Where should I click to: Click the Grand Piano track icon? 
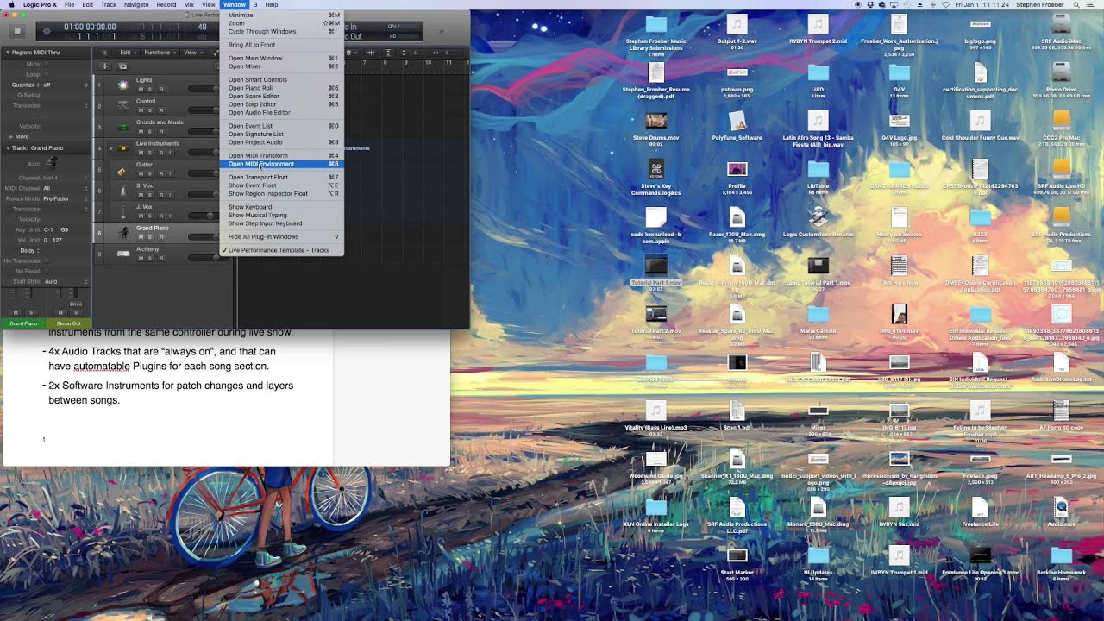coord(123,232)
